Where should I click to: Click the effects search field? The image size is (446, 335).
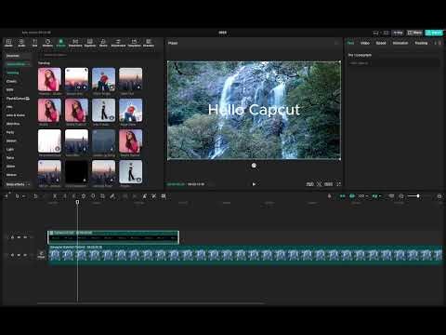coord(98,55)
